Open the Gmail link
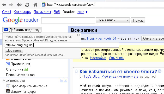The width and height of the screenshot is (164, 94). coord(7,12)
